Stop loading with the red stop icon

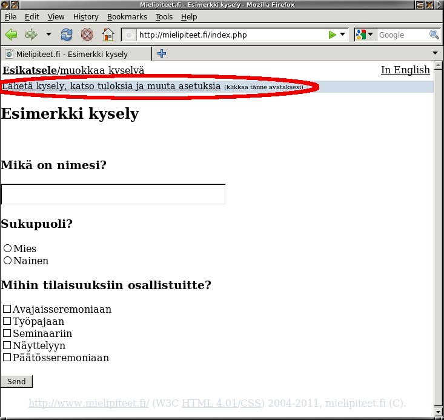(x=87, y=35)
